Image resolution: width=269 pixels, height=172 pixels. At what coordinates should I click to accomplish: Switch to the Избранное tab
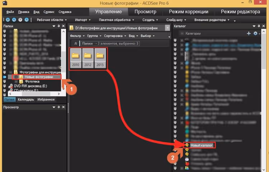click(x=46, y=99)
